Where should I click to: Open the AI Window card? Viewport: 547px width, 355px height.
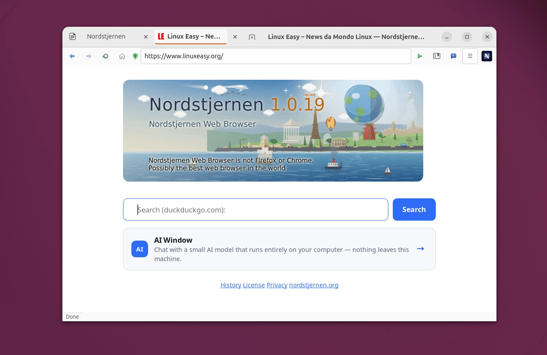(x=279, y=249)
